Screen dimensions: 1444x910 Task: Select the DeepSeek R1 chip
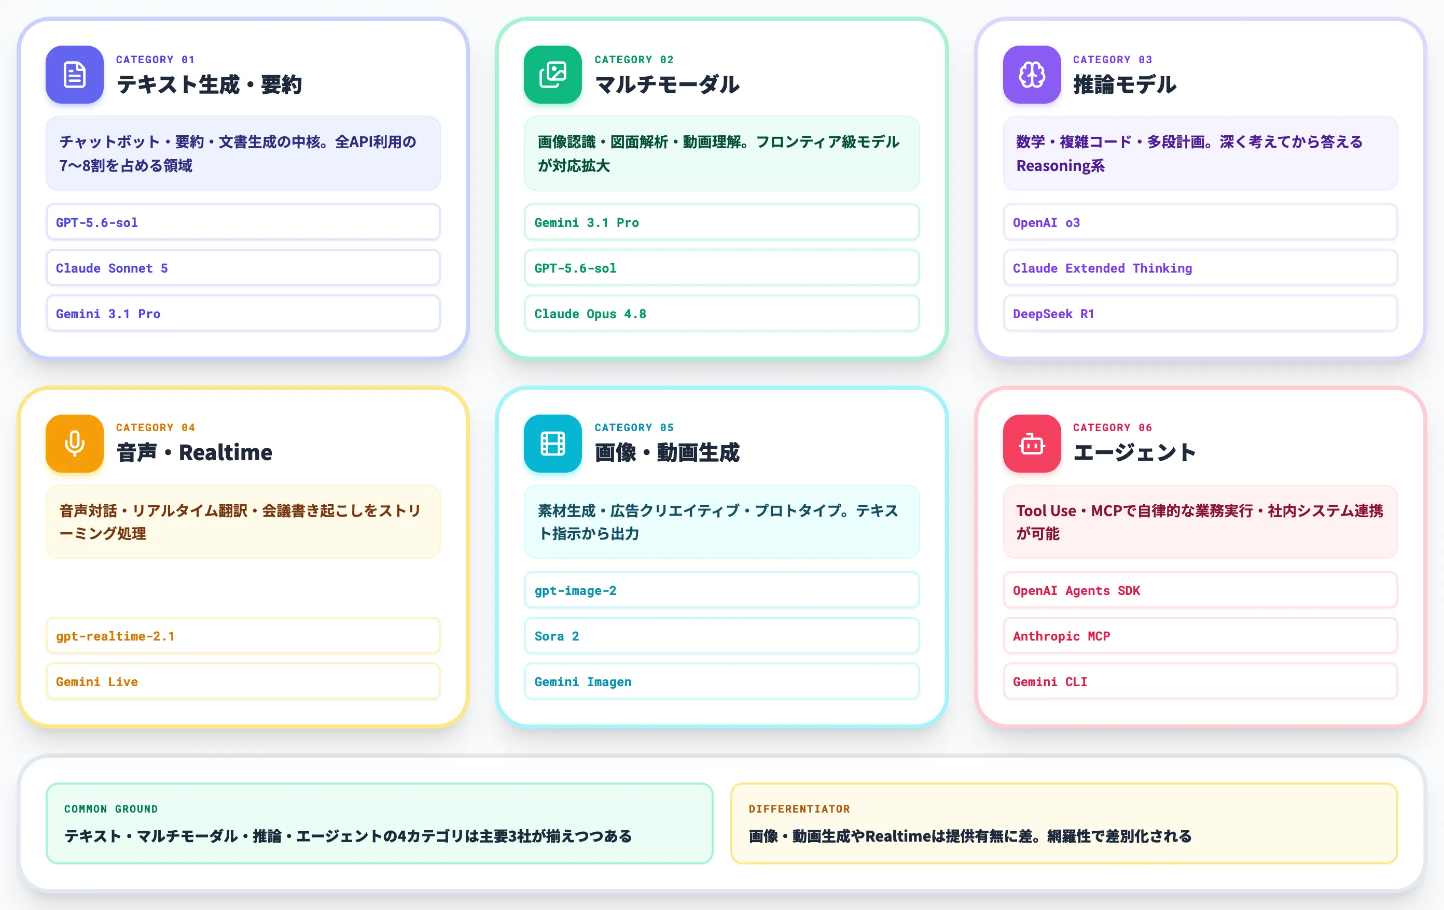1200,314
